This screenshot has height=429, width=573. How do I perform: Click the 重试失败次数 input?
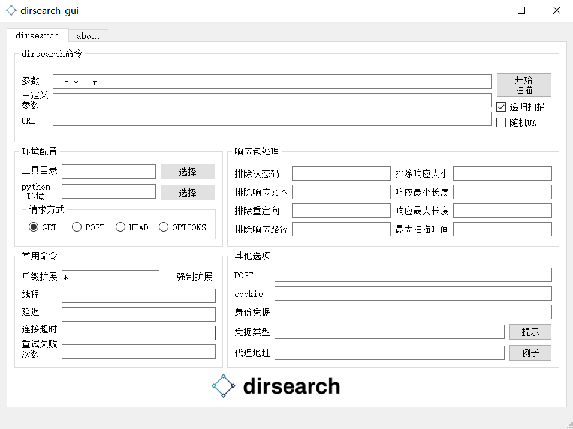pyautogui.click(x=138, y=352)
